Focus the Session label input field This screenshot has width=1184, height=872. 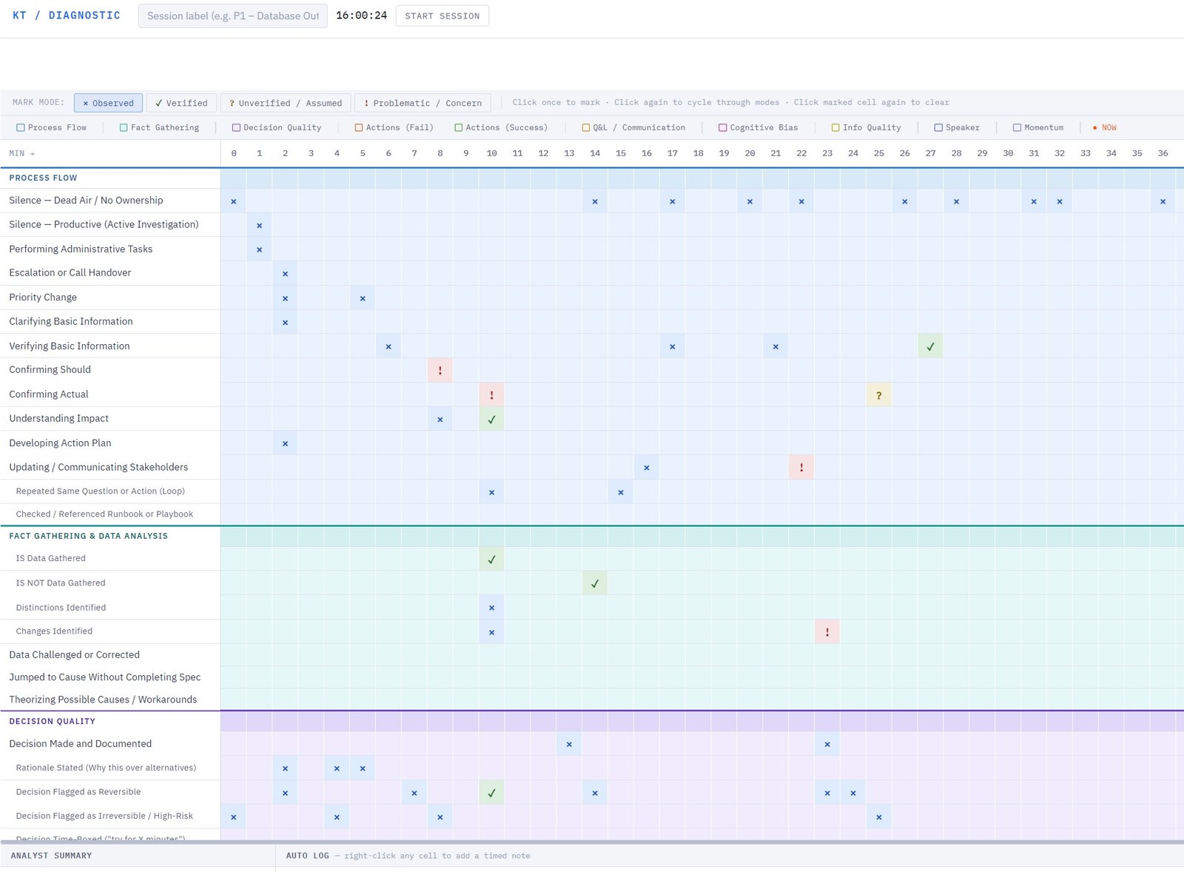coord(232,16)
